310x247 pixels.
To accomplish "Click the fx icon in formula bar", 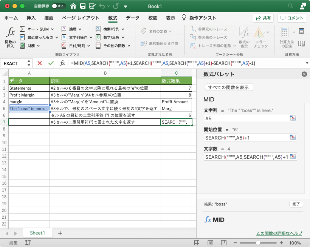I will point(62,63).
